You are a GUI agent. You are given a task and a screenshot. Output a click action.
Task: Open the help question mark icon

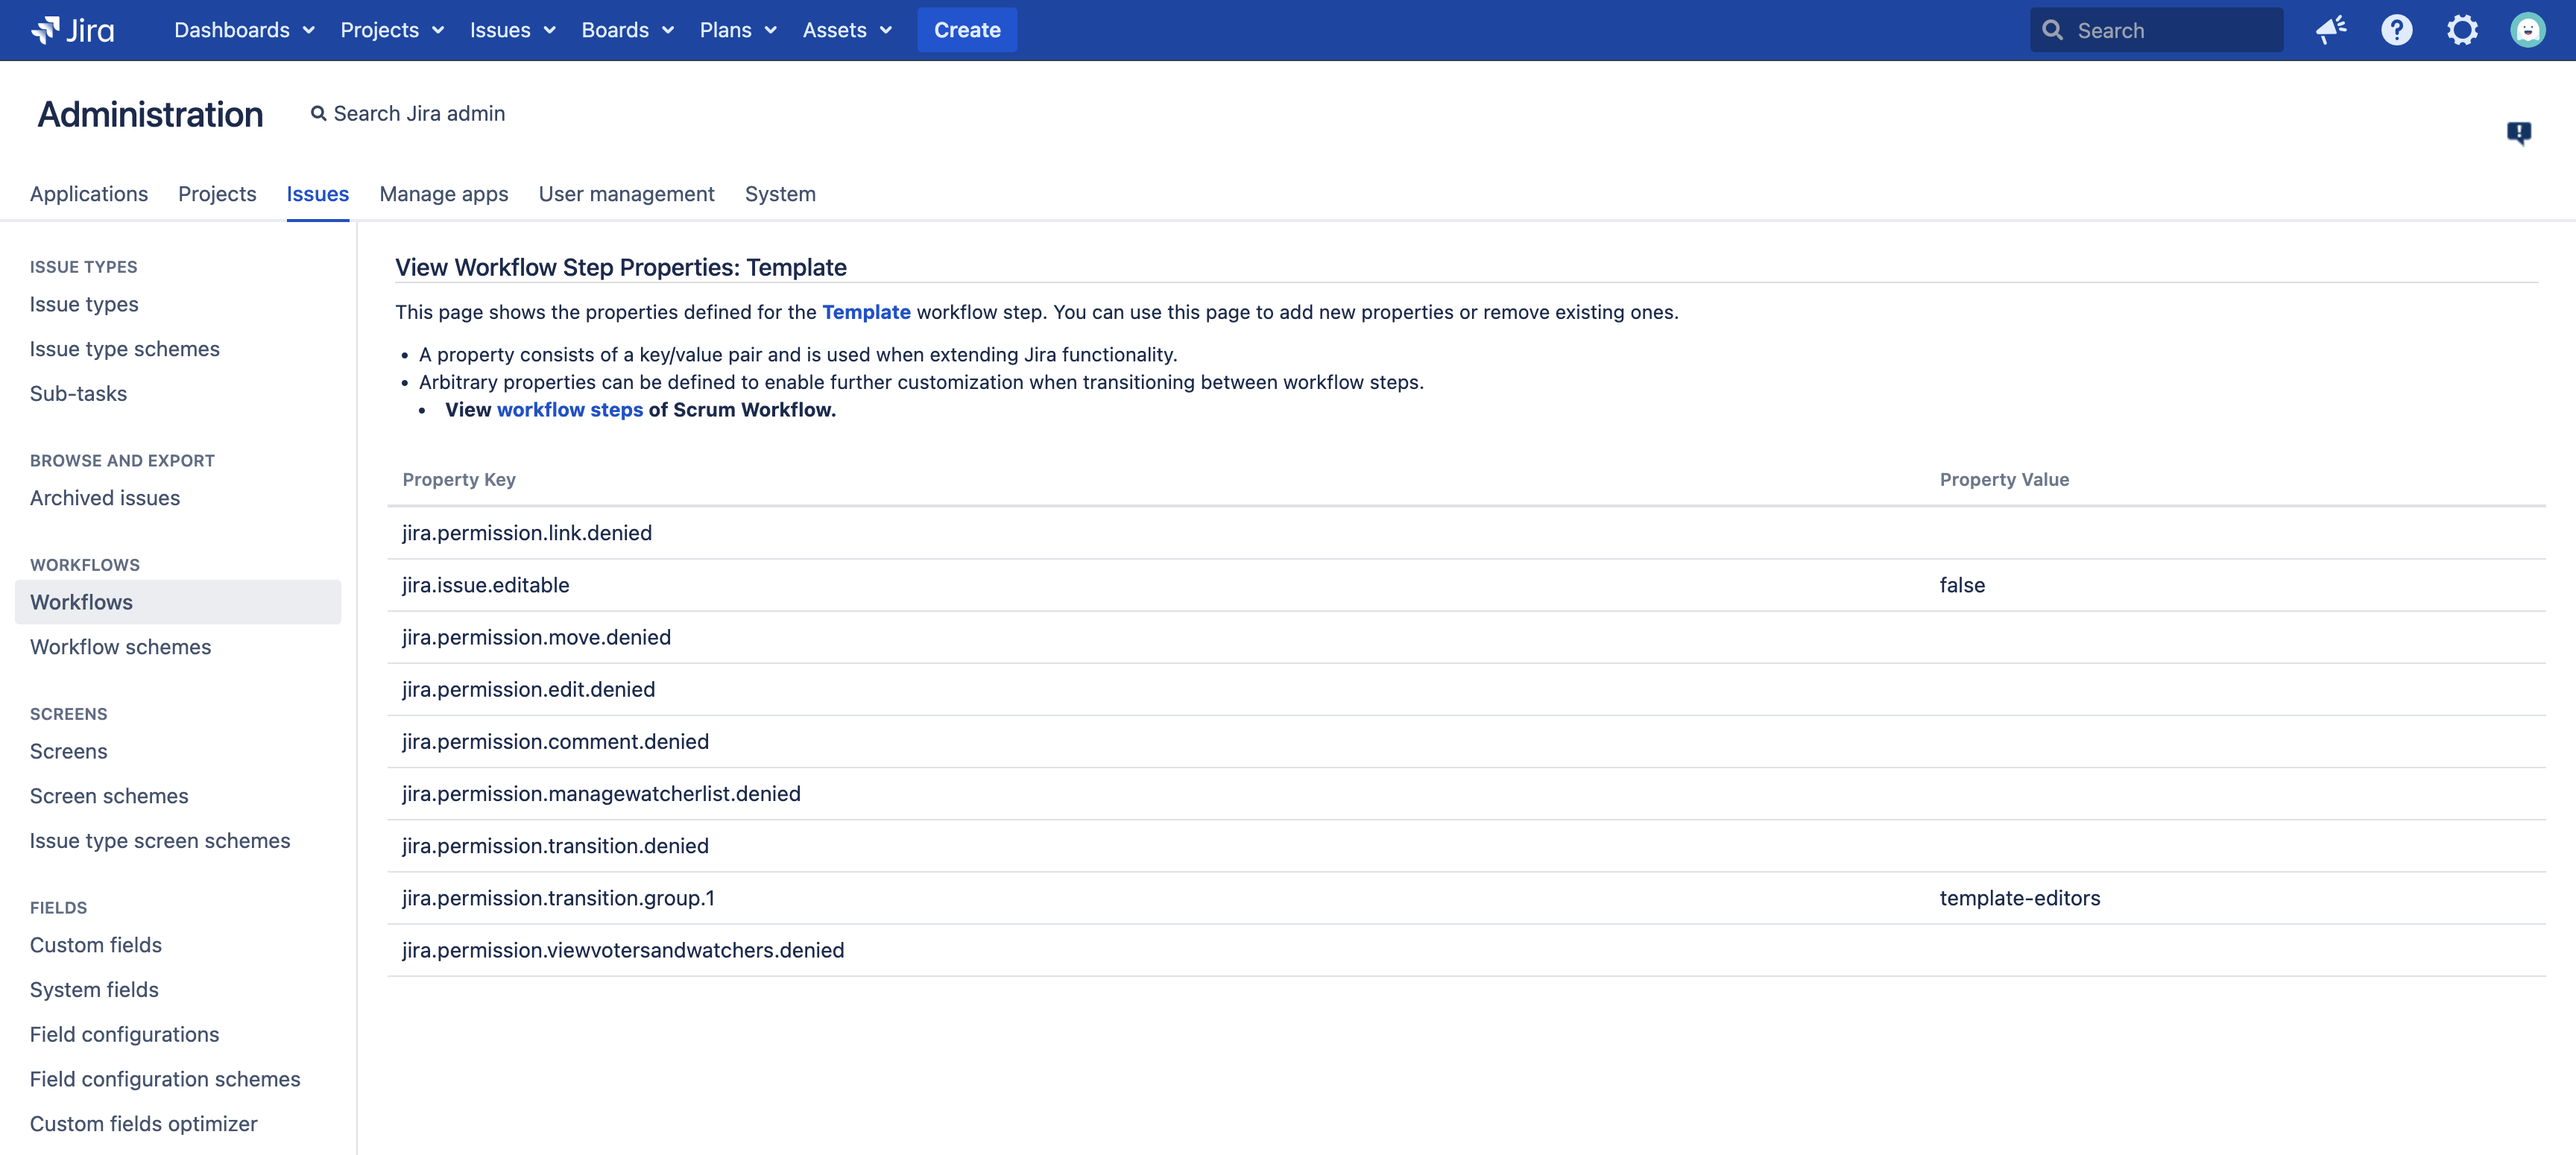coord(2396,30)
